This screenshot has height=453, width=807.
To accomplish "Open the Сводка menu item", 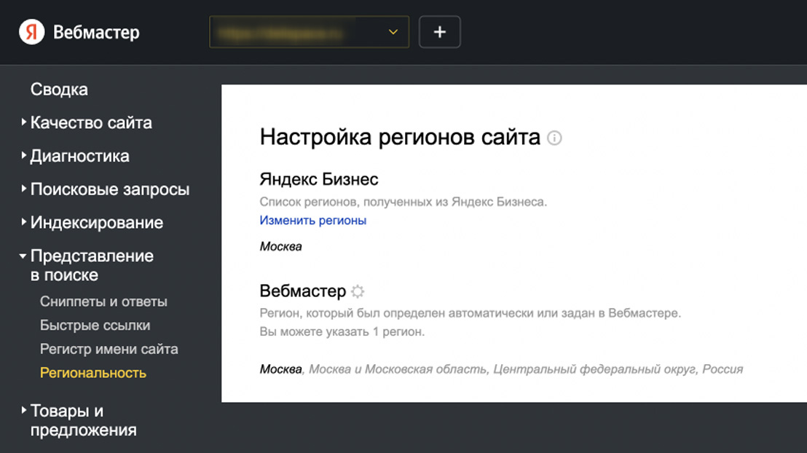I will pos(59,90).
